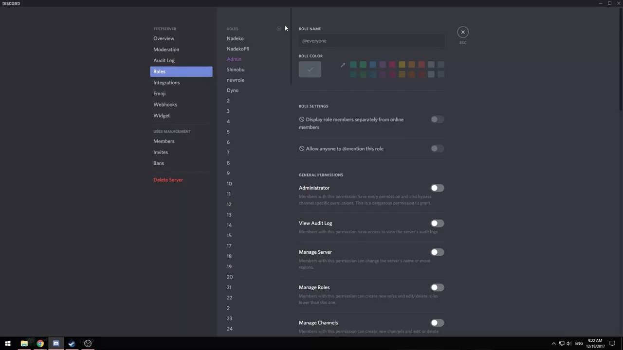Select the Roles settings tab
The image size is (623, 350).
[181, 71]
